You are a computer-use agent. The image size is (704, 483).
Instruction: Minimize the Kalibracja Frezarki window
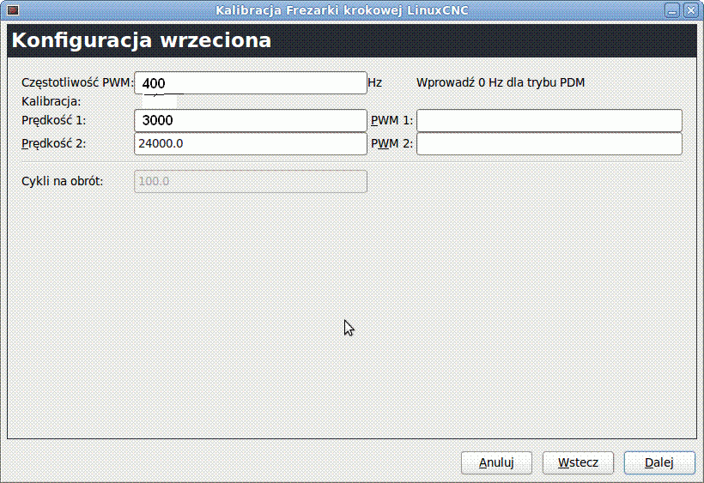pos(672,10)
